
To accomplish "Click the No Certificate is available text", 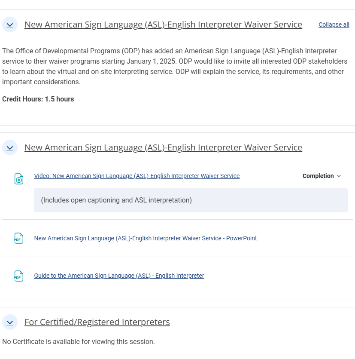I will pyautogui.click(x=79, y=342).
